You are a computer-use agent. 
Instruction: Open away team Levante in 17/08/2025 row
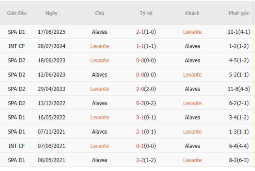pos(192,32)
